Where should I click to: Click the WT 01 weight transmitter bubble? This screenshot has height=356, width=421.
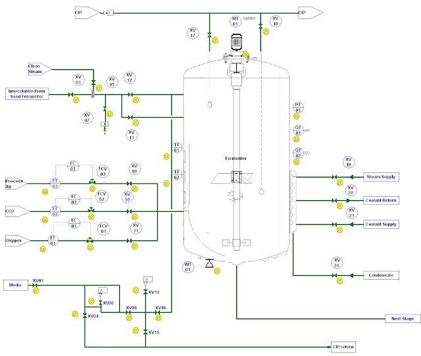point(188,267)
